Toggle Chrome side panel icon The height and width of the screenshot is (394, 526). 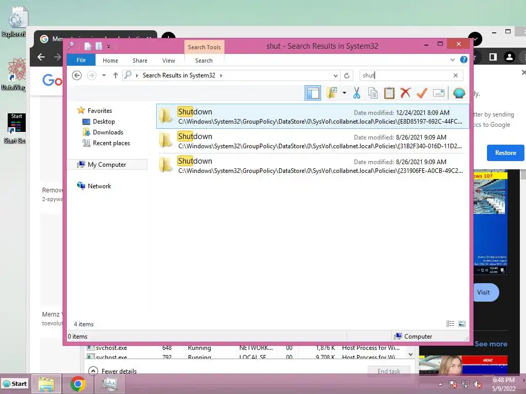[x=493, y=57]
